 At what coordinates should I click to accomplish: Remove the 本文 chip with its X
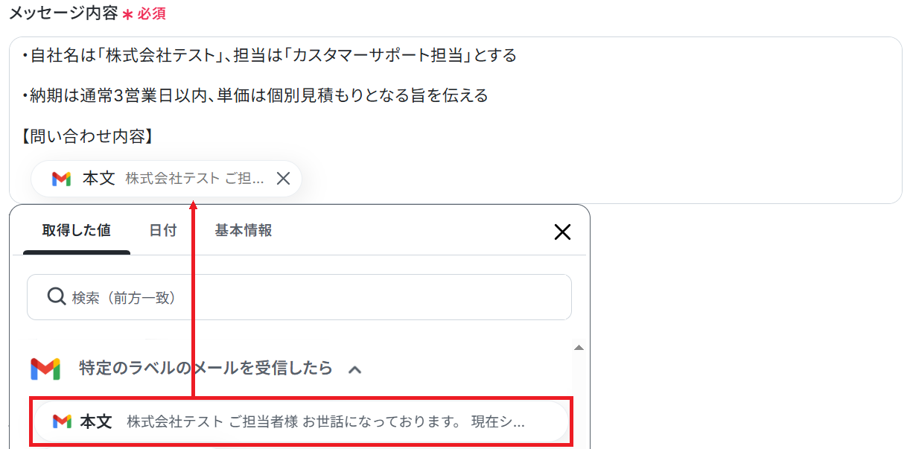click(x=283, y=179)
